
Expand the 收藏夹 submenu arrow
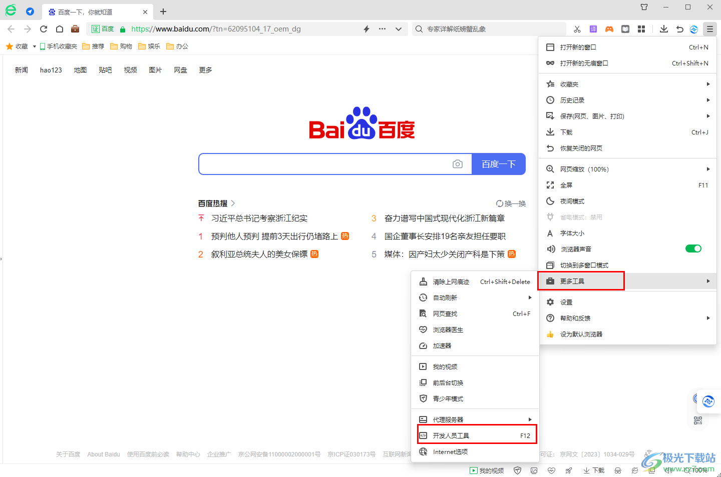[708, 84]
